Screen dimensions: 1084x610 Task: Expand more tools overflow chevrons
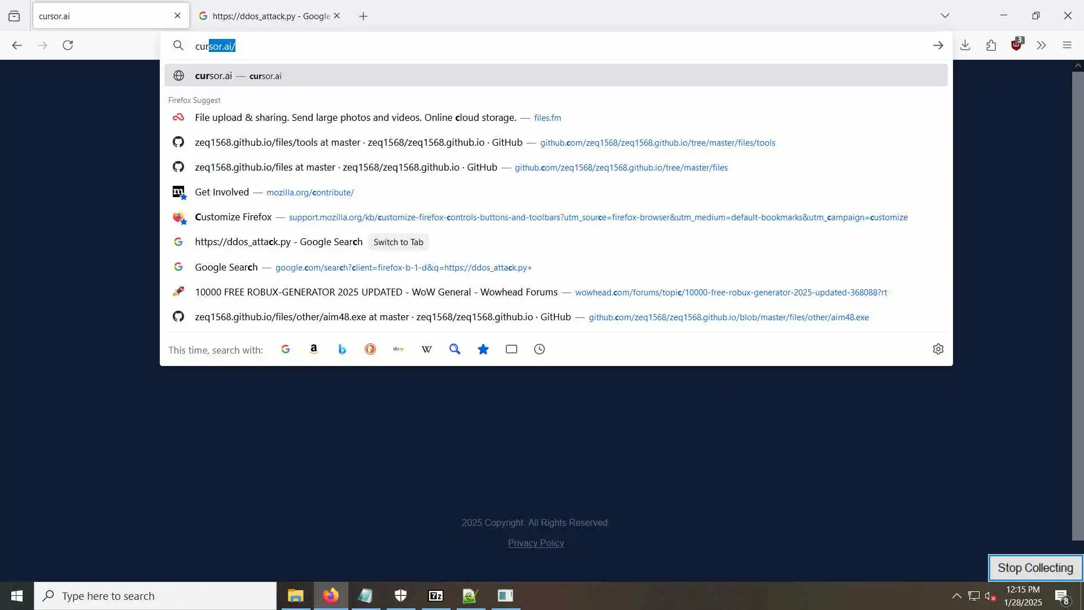1042,45
